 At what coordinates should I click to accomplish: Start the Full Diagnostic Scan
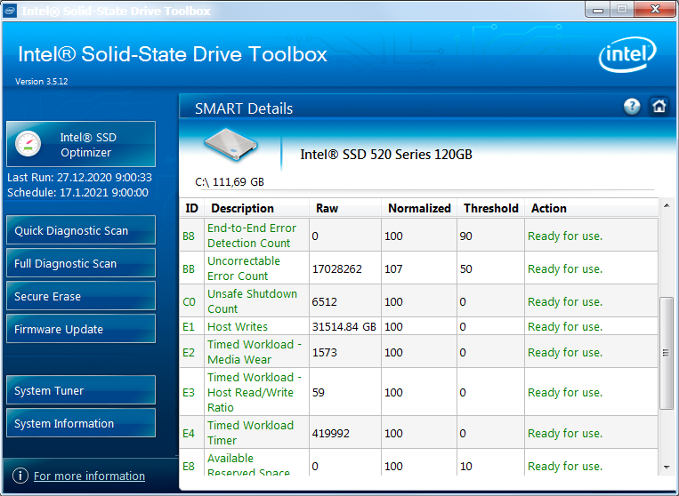[x=80, y=263]
